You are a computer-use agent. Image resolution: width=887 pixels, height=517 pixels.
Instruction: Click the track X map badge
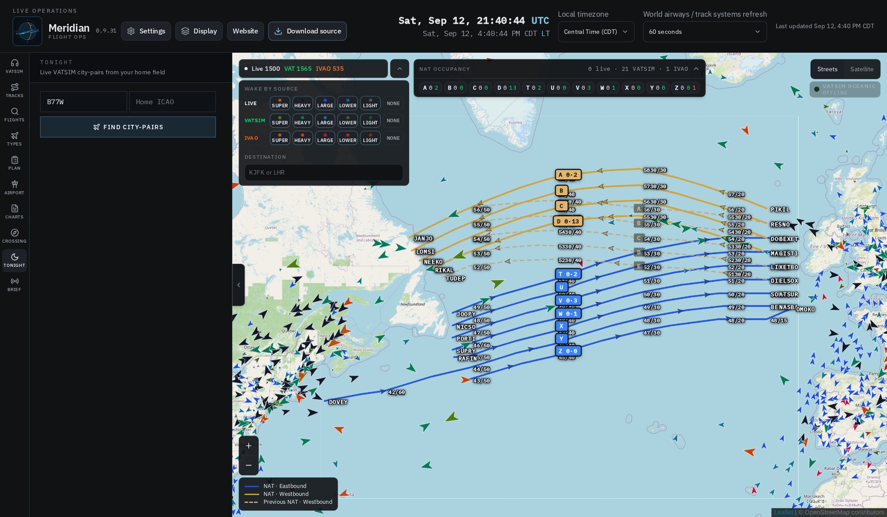561,326
